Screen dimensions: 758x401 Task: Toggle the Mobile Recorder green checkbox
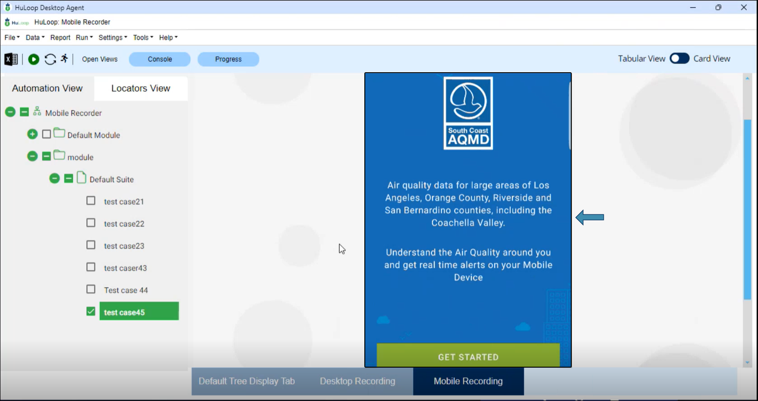coord(24,112)
